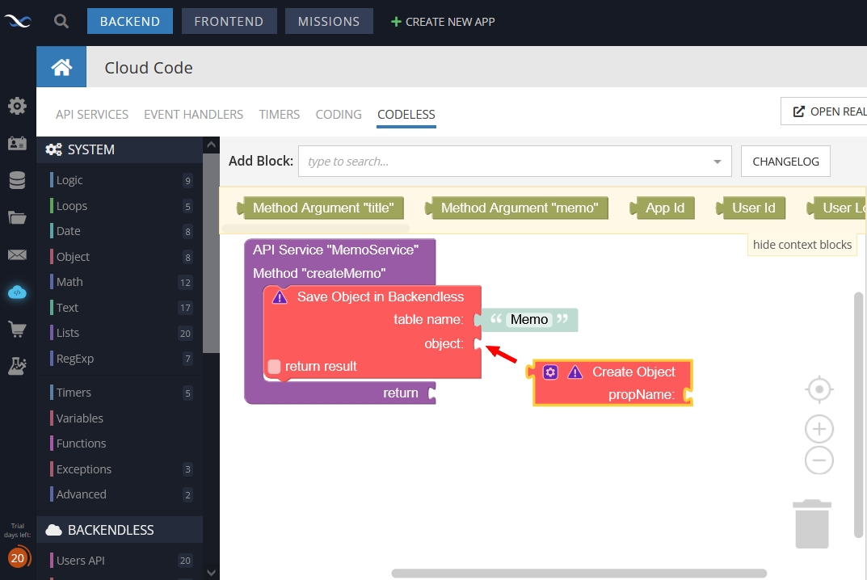Expand the Timers block category
The width and height of the screenshot is (867, 580).
point(120,393)
